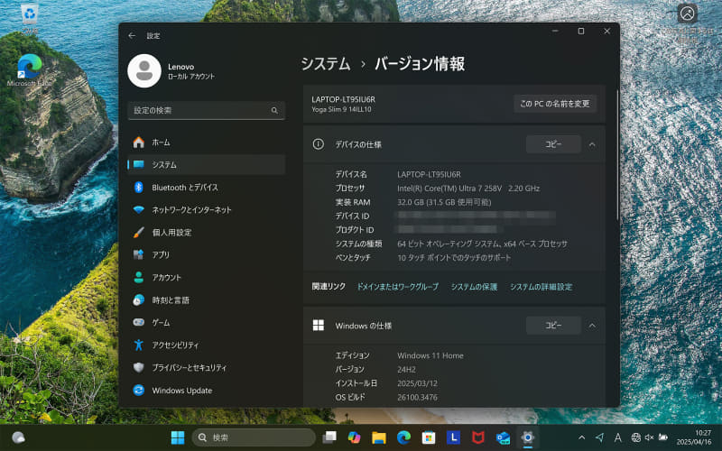Click the muted volume tray icon
This screenshot has width=722, height=451.
click(649, 437)
